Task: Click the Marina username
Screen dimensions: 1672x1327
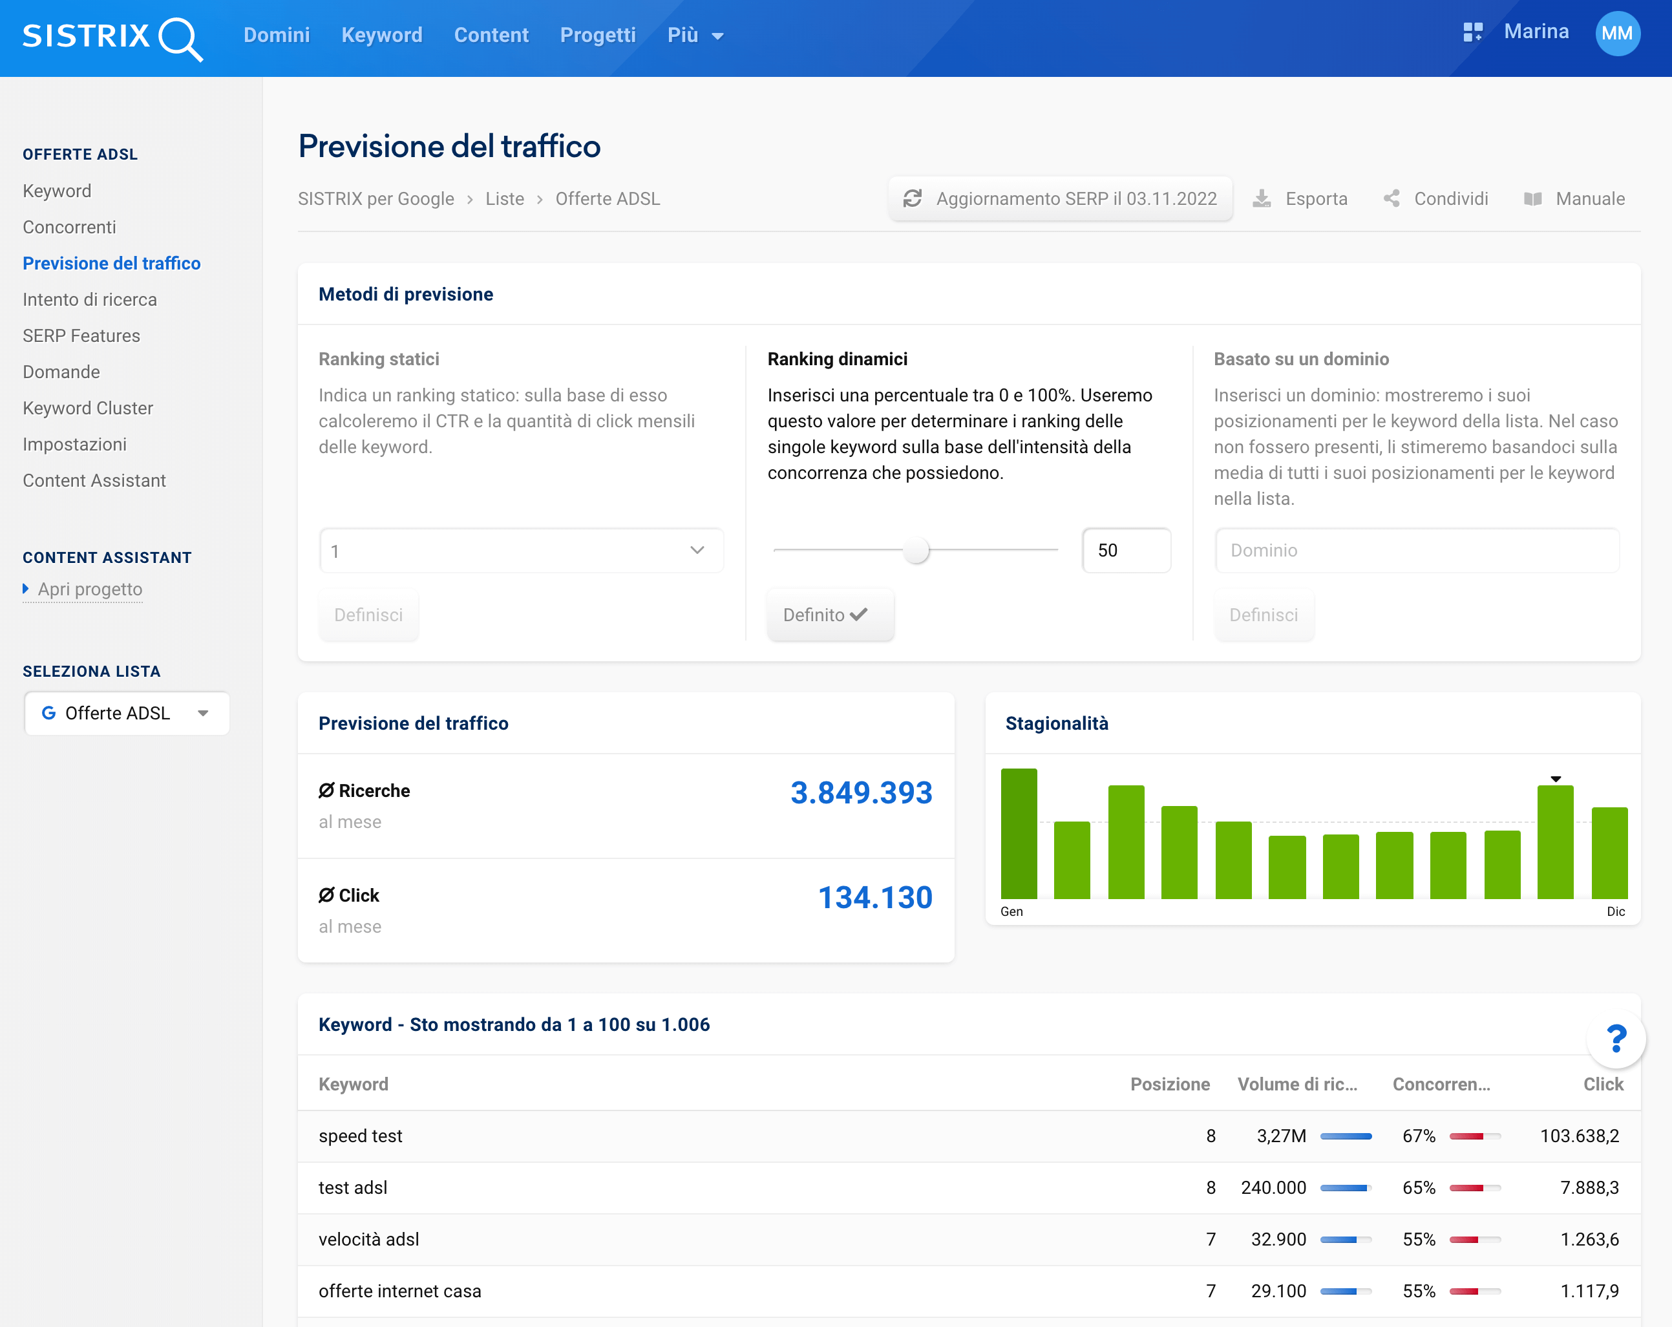Action: (1536, 32)
